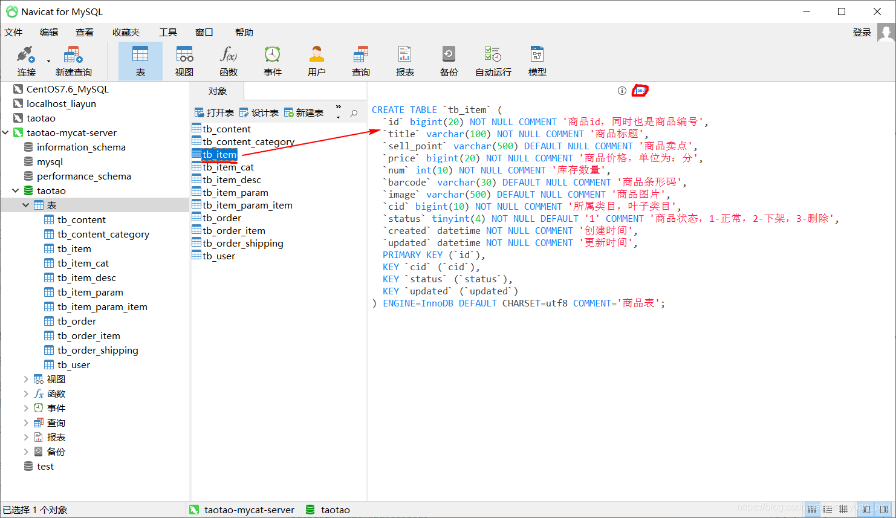
Task: Open the 事件 (Event) toolbar icon
Action: [273, 61]
